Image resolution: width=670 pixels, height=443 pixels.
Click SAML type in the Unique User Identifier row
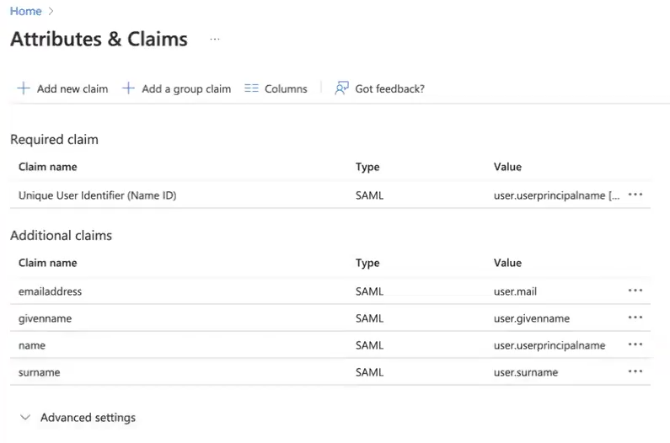point(370,195)
